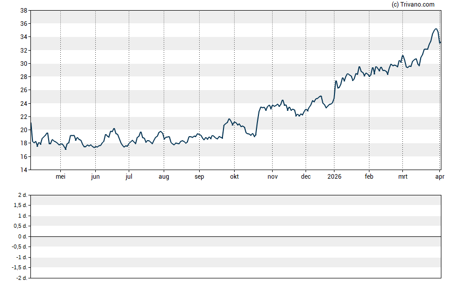Image resolution: width=450 pixels, height=286 pixels.
Task: Click the 'dec' label on time axis
Action: [x=306, y=177]
